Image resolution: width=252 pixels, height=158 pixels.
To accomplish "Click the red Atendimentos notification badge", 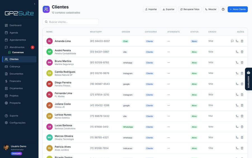I will click(x=32, y=47).
